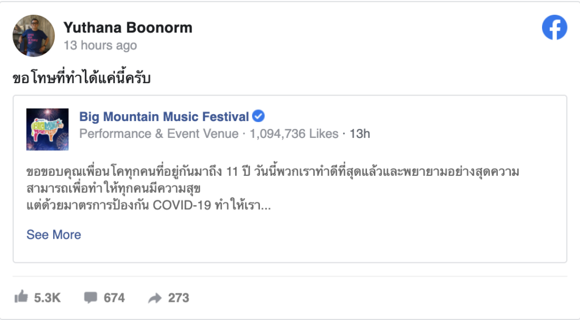Viewport: 580px width, 320px height.
Task: Click the share arrow icon
Action: (155, 298)
